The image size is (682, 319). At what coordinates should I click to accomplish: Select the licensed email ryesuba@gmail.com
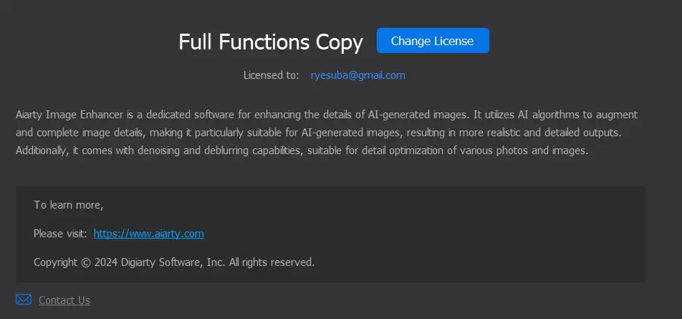pos(358,75)
